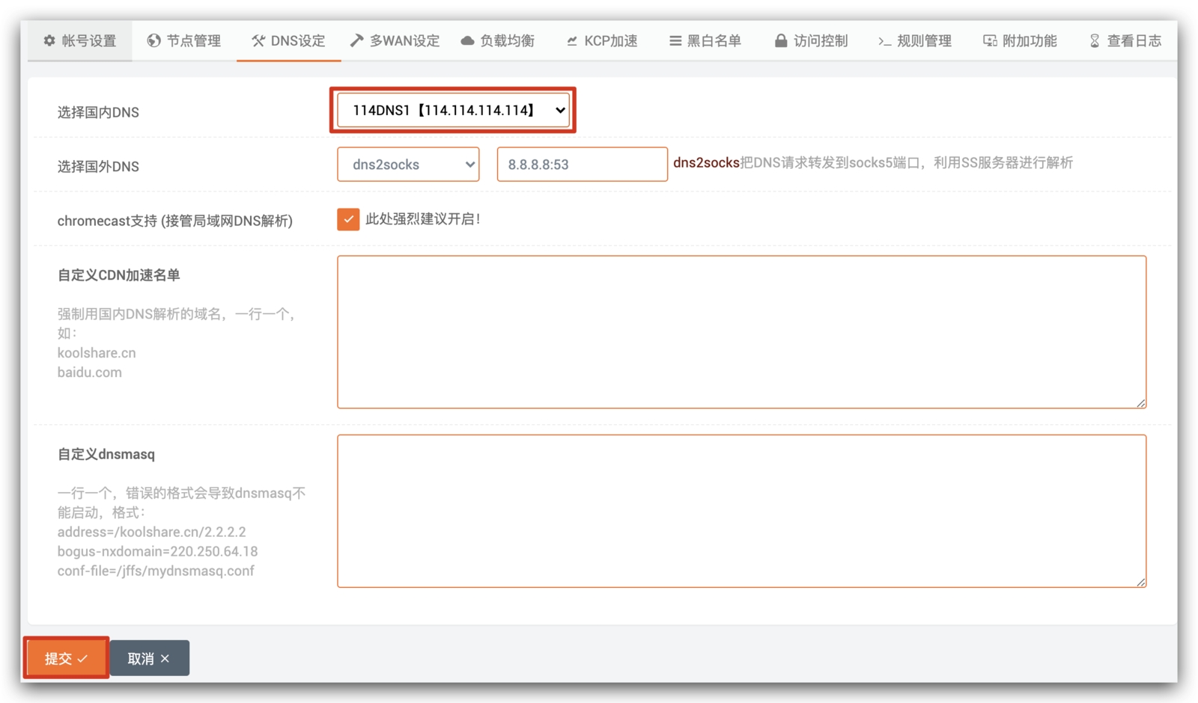This screenshot has height=703, width=1198.
Task: Click the 8.8.8.8:53 DNS address field
Action: [x=582, y=165]
